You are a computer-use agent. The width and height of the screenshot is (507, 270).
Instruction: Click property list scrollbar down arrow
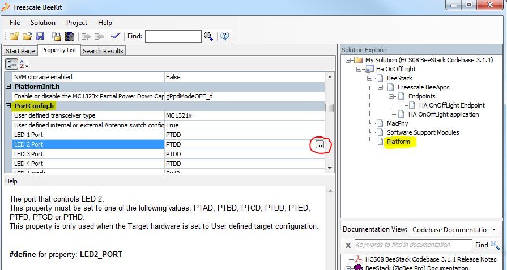pos(330,168)
